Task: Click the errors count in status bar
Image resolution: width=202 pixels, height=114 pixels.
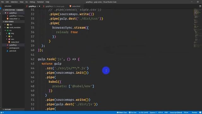Action: click(2, 113)
